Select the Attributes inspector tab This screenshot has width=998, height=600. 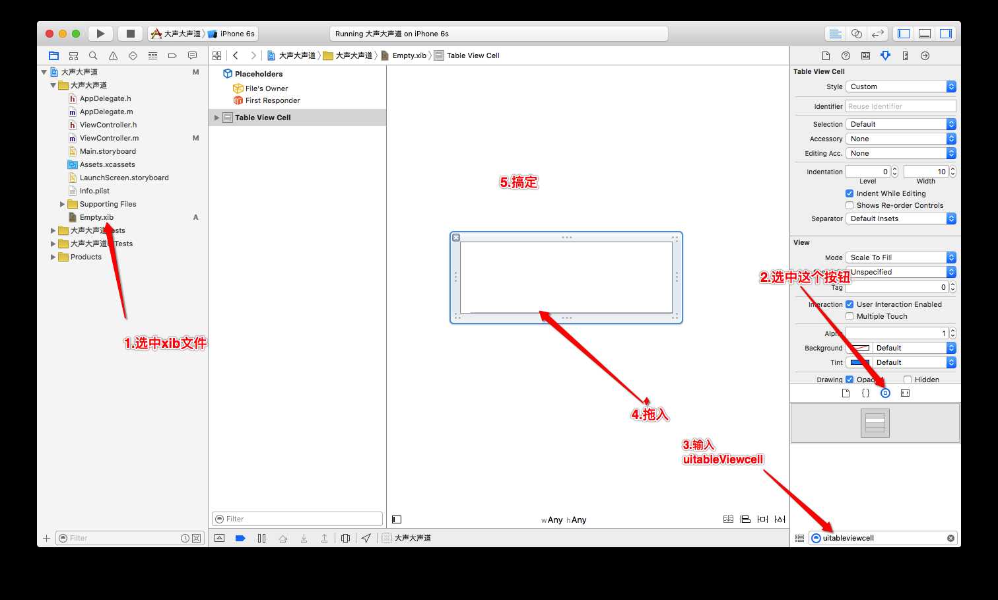coord(885,56)
